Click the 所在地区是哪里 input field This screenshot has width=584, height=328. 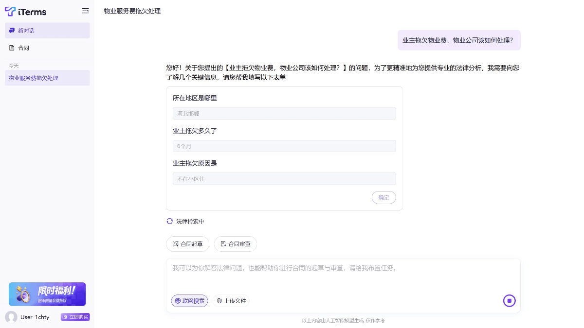(284, 113)
